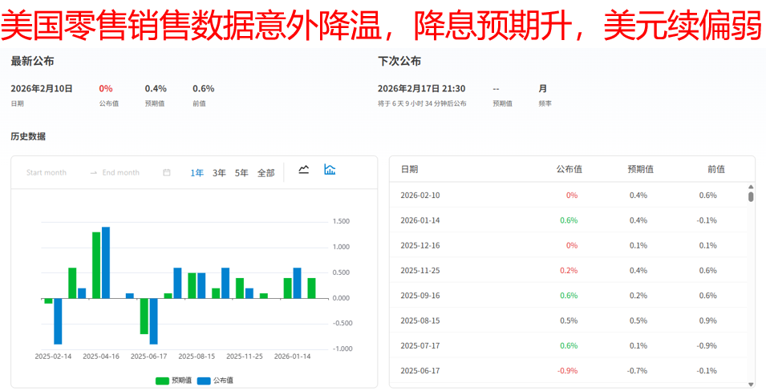Click the 公布值 table column header
The image size is (766, 391).
[569, 169]
